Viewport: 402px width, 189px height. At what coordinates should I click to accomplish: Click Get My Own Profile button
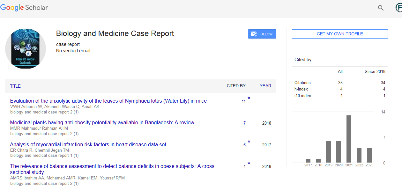click(340, 34)
